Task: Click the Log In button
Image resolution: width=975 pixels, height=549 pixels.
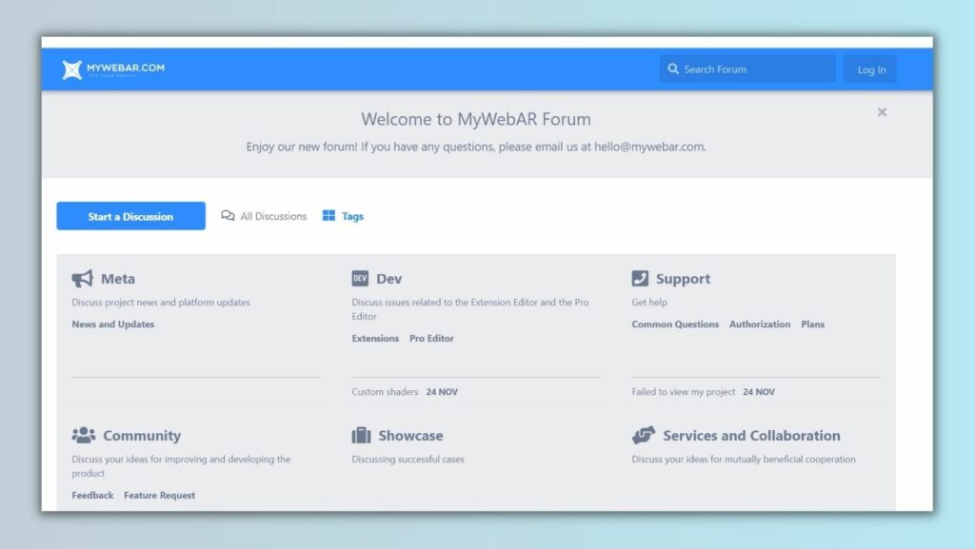Action: coord(870,69)
